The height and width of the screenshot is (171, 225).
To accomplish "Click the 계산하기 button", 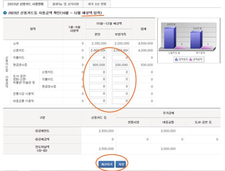I will (x=106, y=164).
